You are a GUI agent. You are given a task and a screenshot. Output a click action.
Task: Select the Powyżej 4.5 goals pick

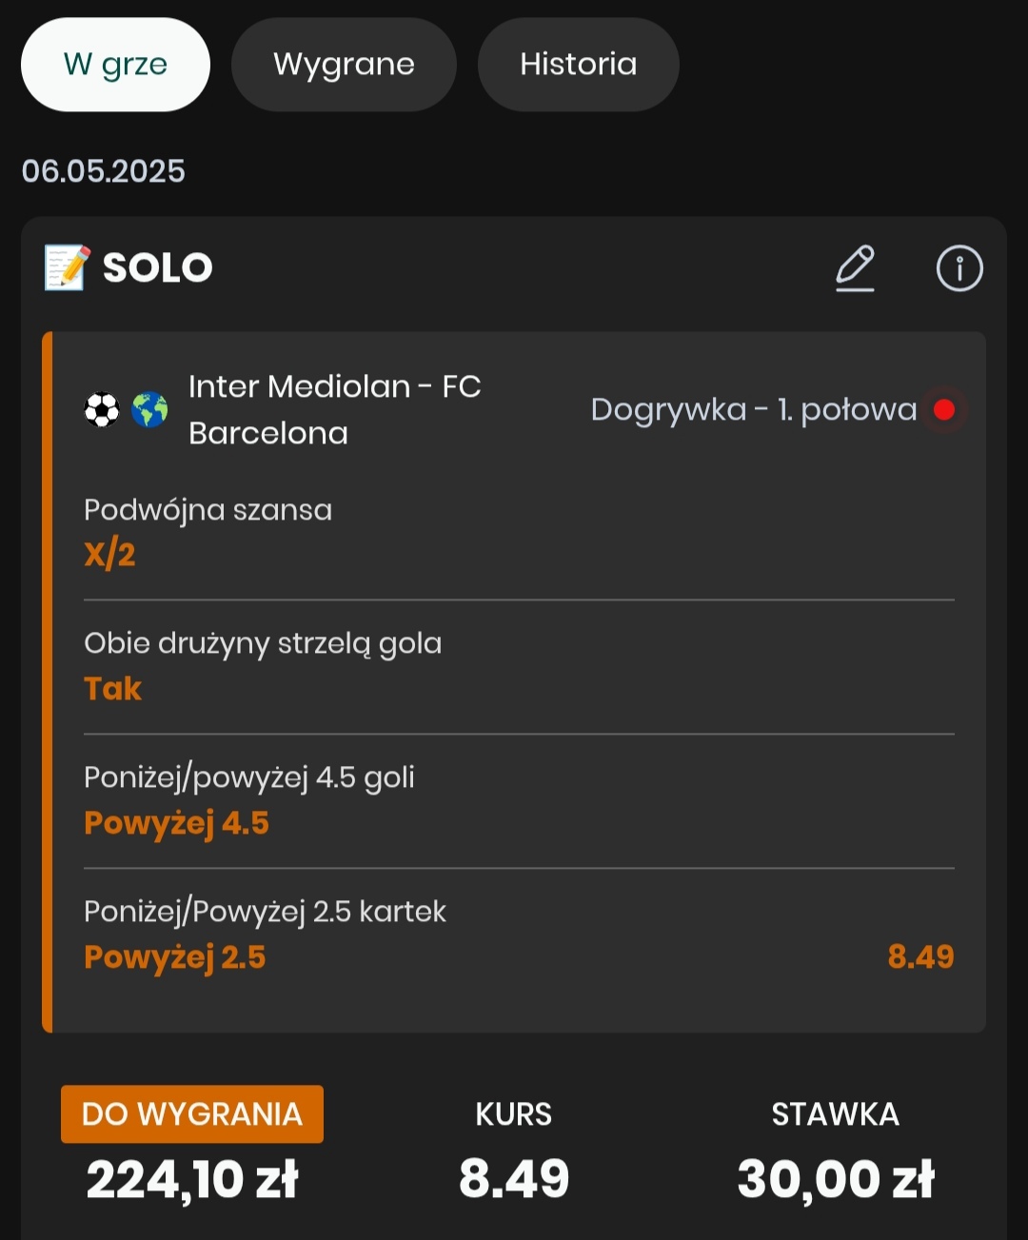pos(177,822)
